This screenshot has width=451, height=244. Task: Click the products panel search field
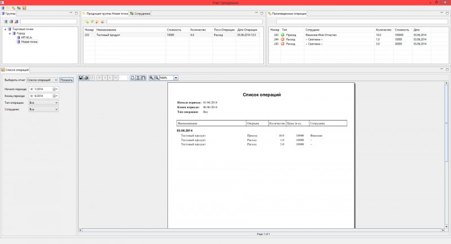(x=185, y=21)
